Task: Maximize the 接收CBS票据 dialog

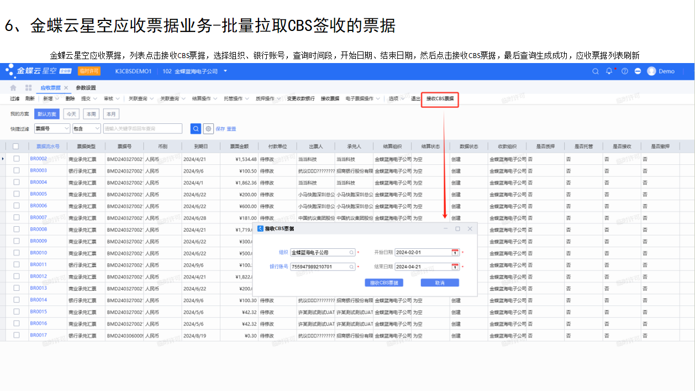Action: (457, 228)
